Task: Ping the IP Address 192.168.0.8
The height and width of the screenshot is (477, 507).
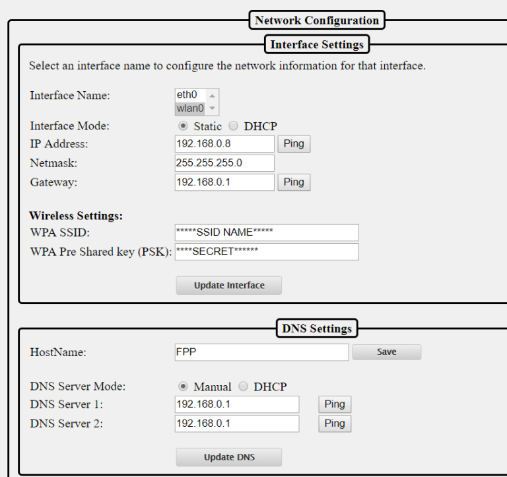Action: click(293, 144)
